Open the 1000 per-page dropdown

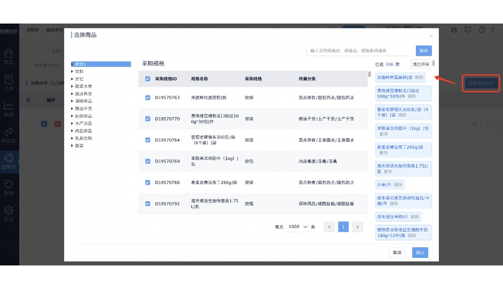(x=297, y=227)
